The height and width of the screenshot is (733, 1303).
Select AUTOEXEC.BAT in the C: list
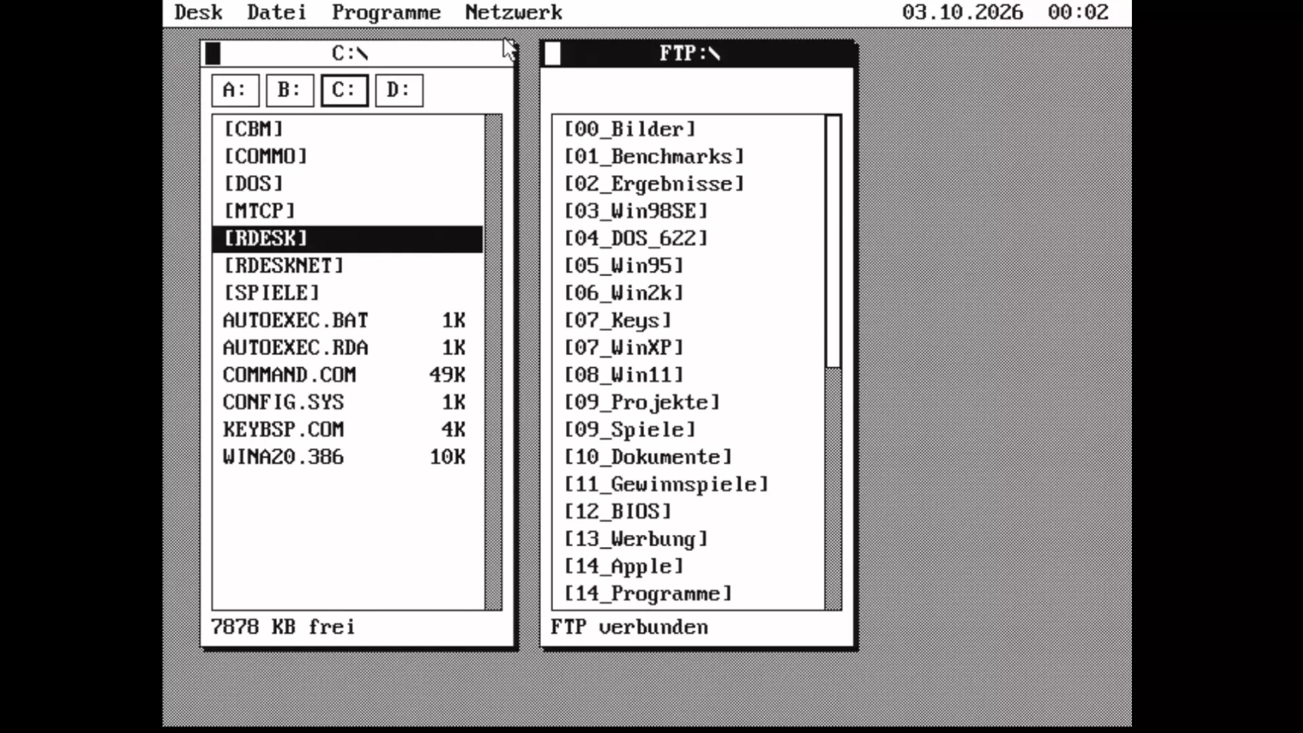[x=347, y=320]
